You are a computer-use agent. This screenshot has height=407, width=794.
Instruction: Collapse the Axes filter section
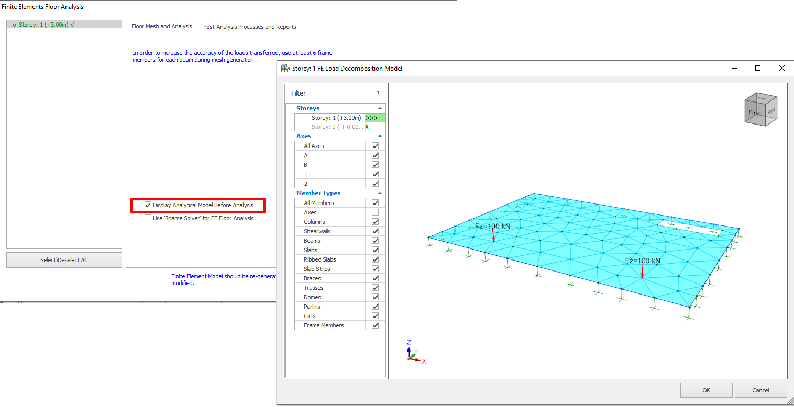[380, 136]
